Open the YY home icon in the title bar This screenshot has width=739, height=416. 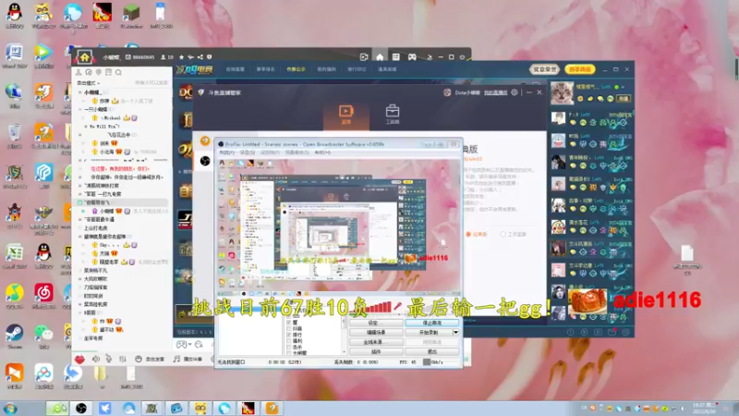point(84,57)
